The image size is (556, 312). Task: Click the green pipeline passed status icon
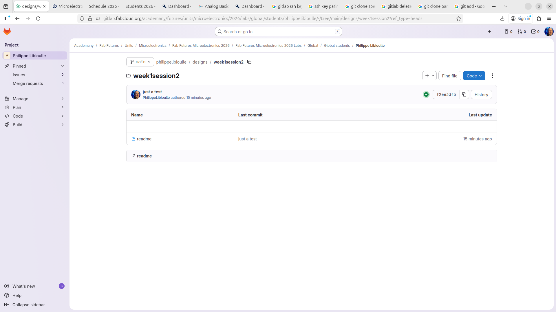coord(426,94)
